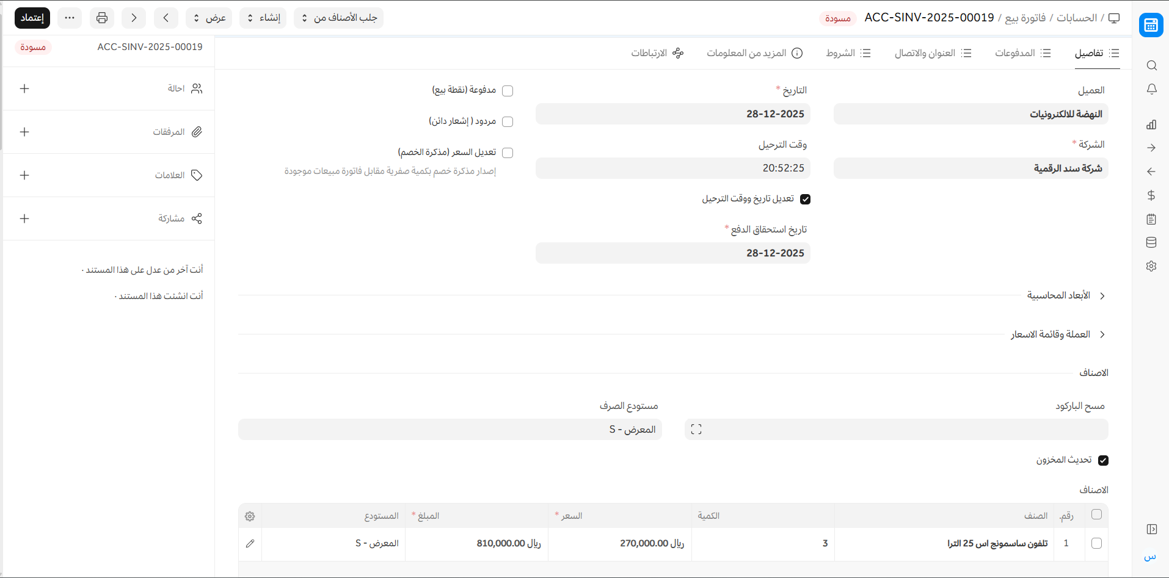Click the pencil edit icon on row 1

(250, 543)
